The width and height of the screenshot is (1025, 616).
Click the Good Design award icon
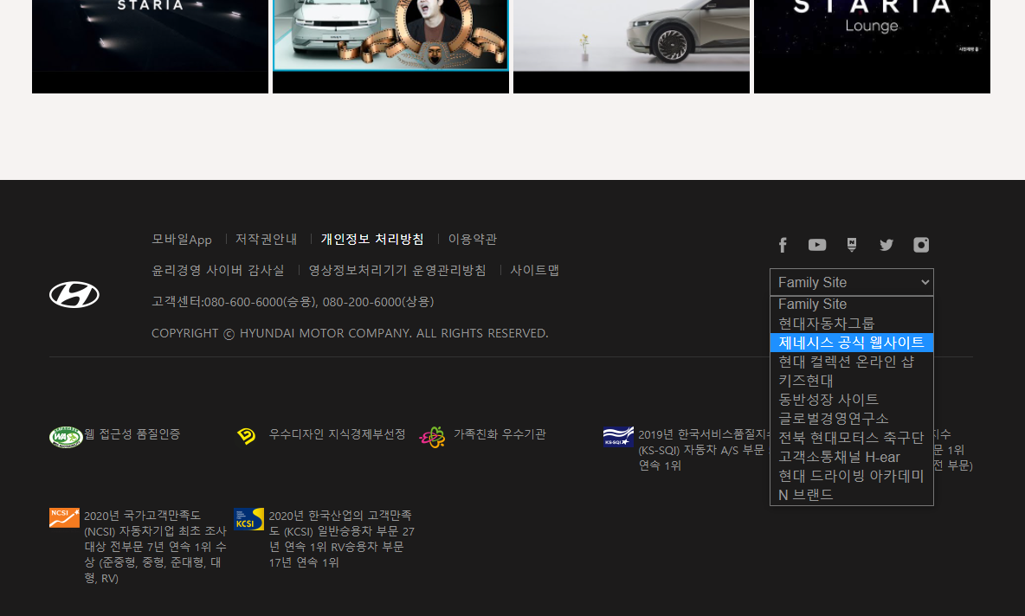coord(247,436)
